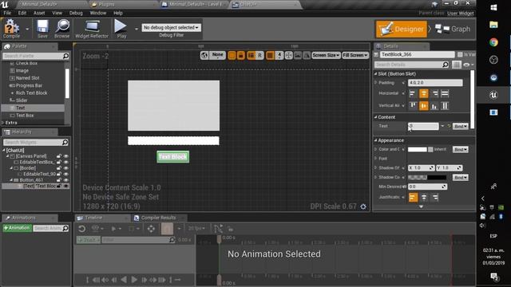Open Browse in the toolbar
The width and height of the screenshot is (511, 287).
pyautogui.click(x=62, y=29)
